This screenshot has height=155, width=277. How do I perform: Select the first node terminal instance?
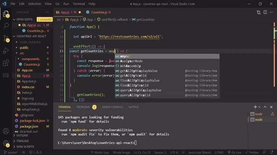[258, 114]
